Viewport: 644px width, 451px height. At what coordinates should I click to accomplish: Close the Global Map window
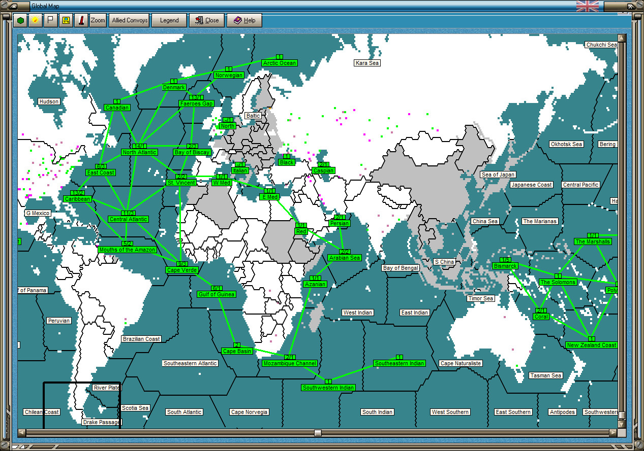207,20
